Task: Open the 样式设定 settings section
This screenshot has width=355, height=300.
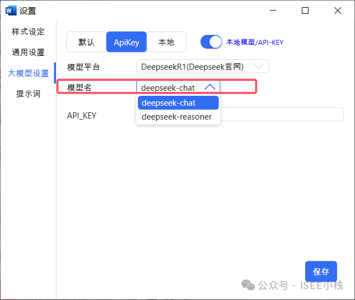Action: 28,32
